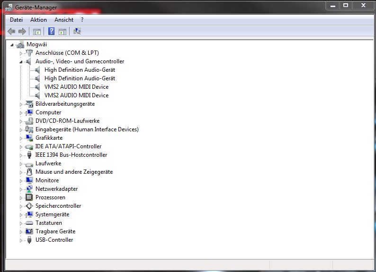Select the first VMS2 AUDIO MIDI Device
Viewport: 376px width, 272px height.
coord(77,87)
